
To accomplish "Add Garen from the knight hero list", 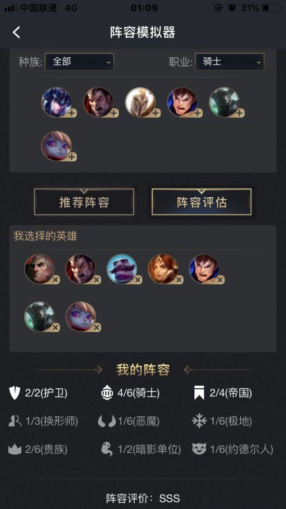I will [185, 102].
